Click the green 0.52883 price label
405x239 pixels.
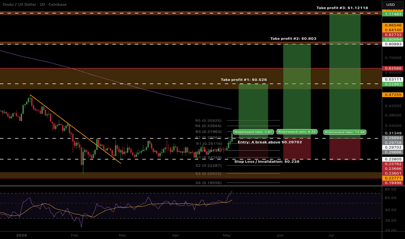(392, 84)
